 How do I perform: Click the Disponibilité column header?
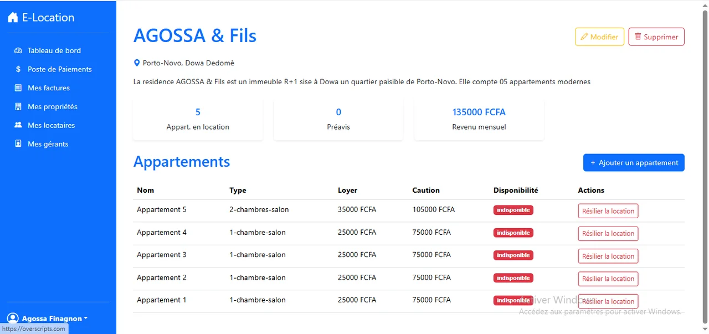click(516, 190)
